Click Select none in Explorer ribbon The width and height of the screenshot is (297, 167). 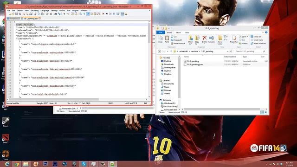pos(257,40)
